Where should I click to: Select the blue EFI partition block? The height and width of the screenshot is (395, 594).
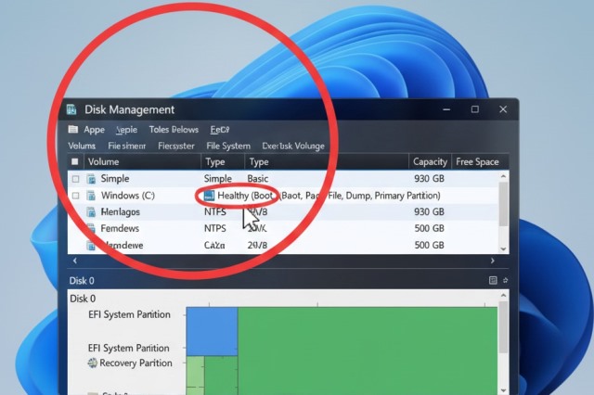click(213, 331)
